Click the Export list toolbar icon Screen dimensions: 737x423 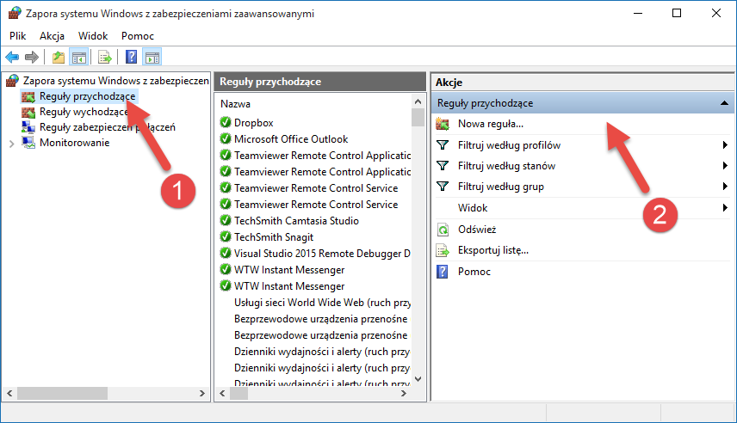(105, 58)
